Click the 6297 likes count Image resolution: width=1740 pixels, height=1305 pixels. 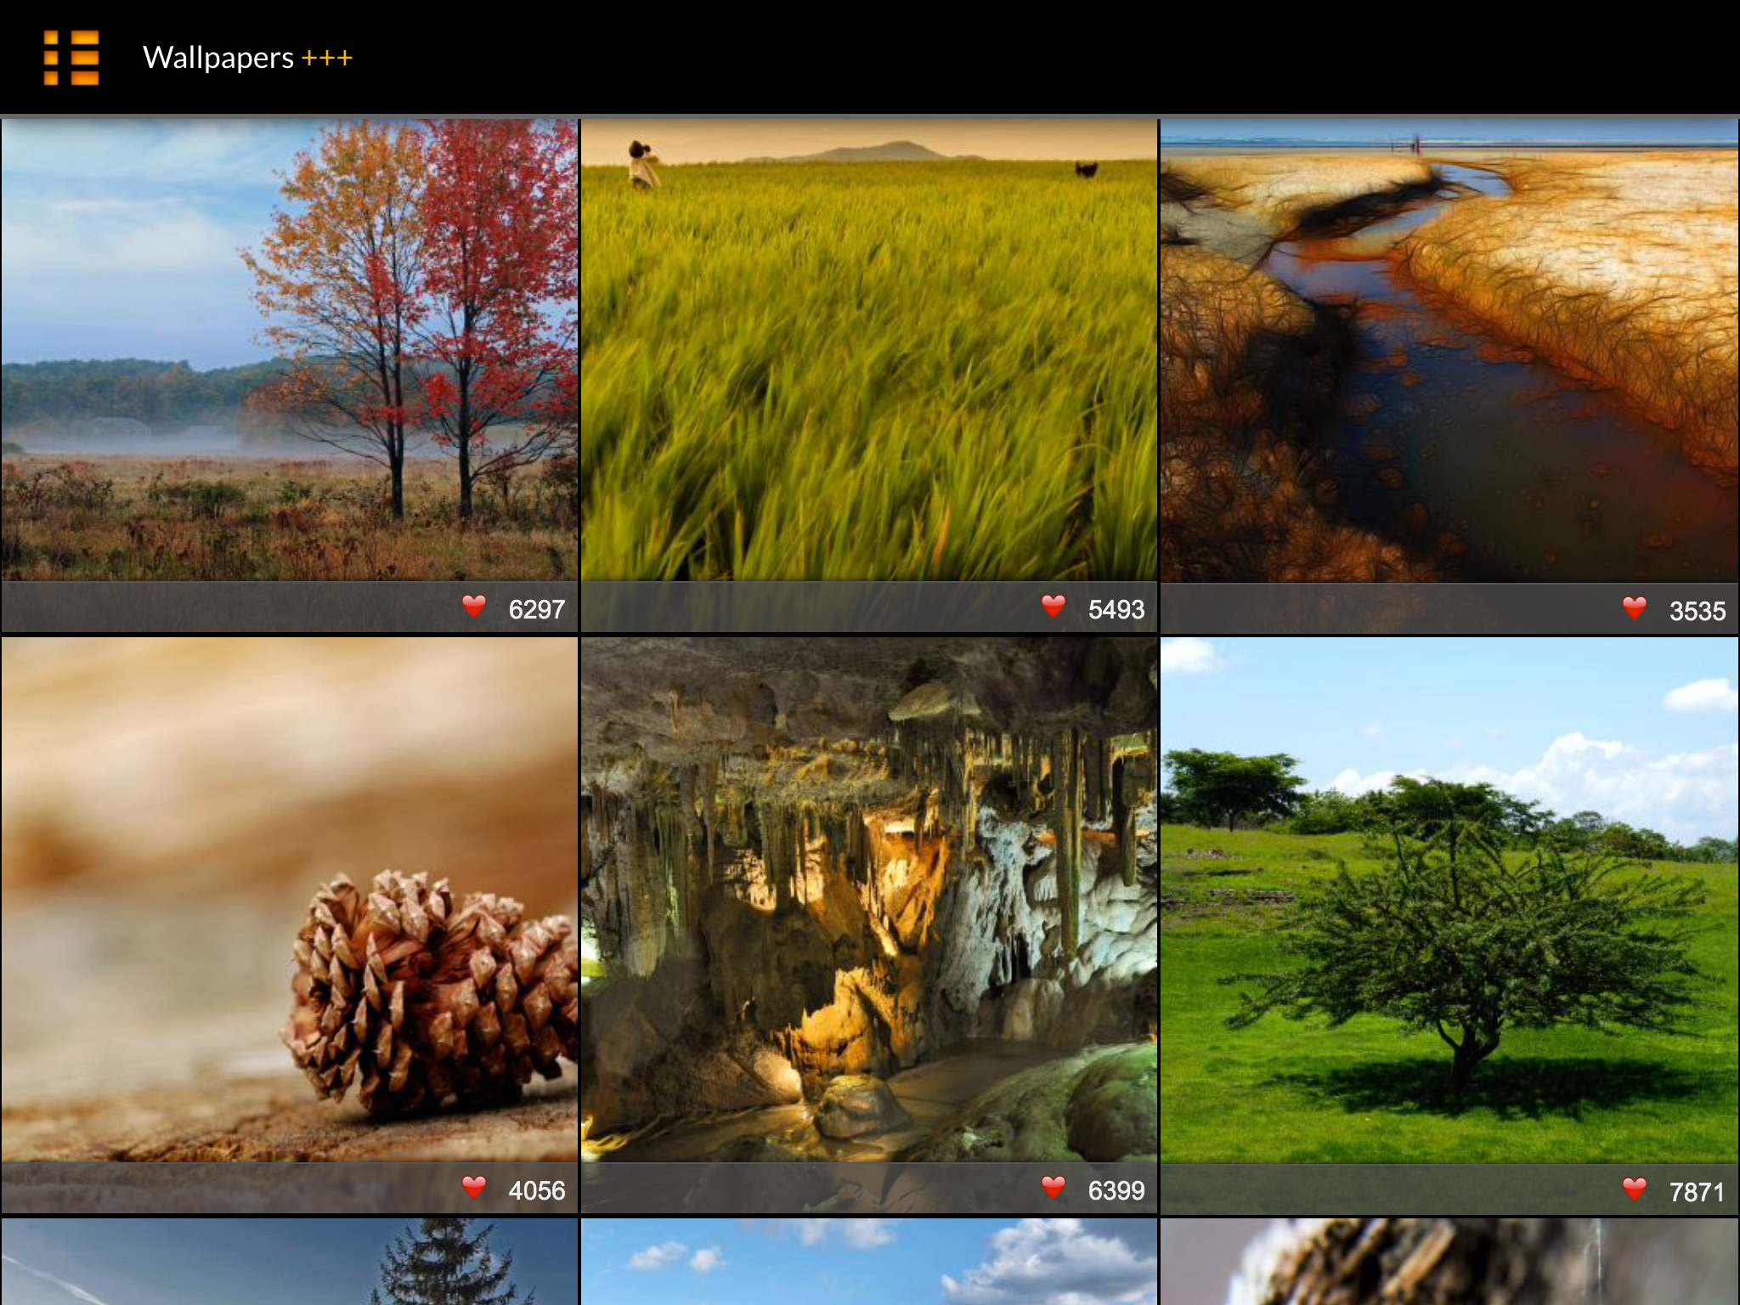click(x=536, y=609)
